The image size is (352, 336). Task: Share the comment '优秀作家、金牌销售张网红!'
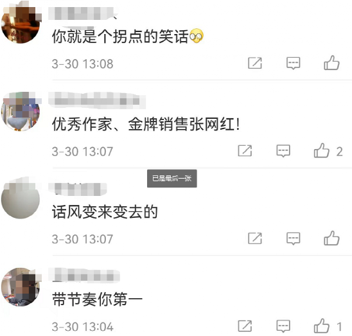point(245,150)
